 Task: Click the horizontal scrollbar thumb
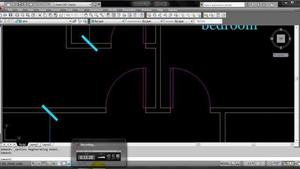(x=254, y=144)
